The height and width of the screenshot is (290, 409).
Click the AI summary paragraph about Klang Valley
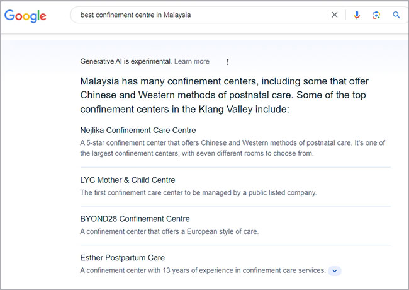(225, 95)
